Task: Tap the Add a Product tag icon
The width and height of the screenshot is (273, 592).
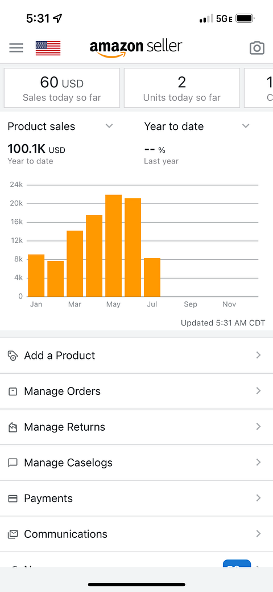Action: 13,356
